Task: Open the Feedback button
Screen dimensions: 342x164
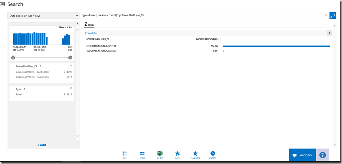Action: [x=302, y=155]
